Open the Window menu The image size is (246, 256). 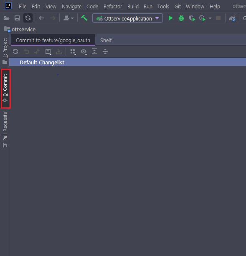[195, 7]
